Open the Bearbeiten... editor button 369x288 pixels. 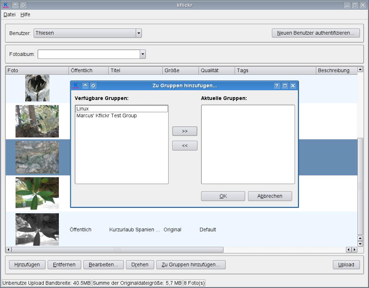coord(104,265)
